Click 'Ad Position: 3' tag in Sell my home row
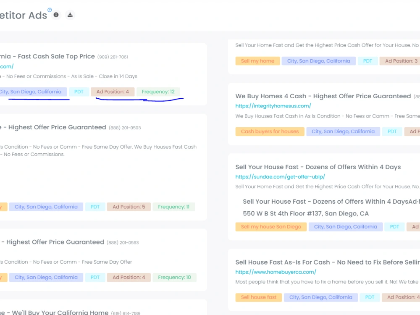 point(400,61)
